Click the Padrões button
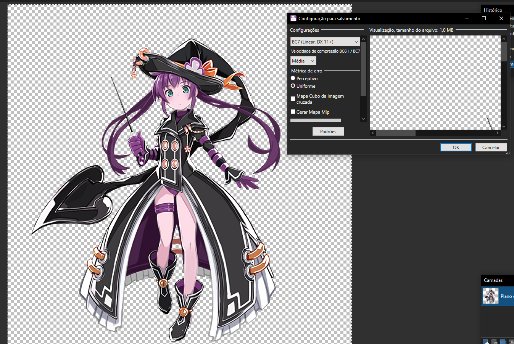Image resolution: width=514 pixels, height=344 pixels. (x=328, y=131)
